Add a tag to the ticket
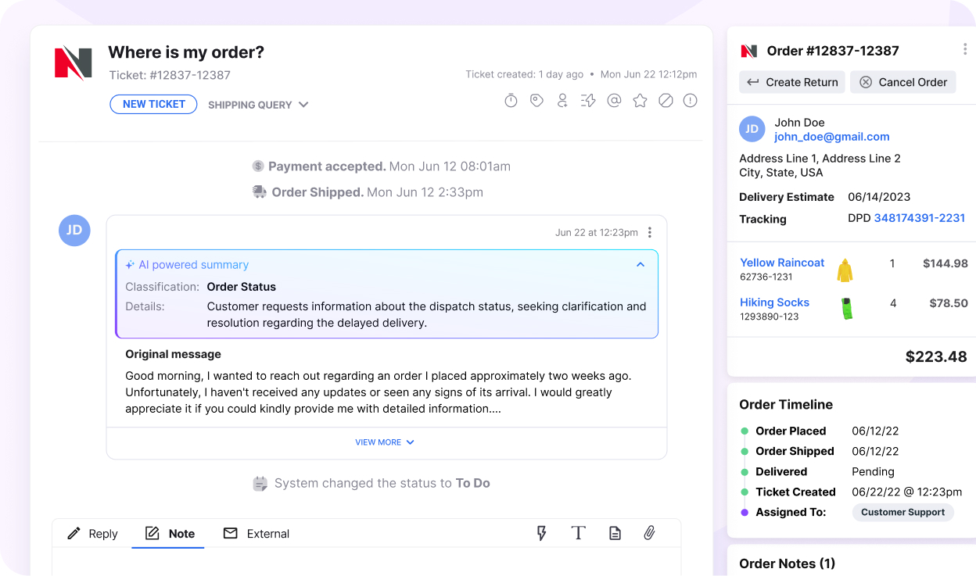 pos(536,100)
